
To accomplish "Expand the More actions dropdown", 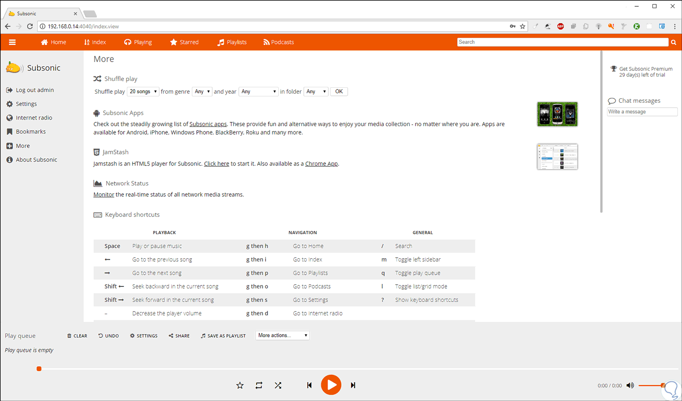I will [x=282, y=336].
